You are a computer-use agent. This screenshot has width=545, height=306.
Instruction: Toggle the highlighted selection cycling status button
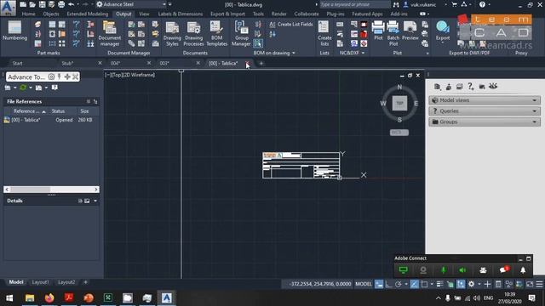point(461,284)
